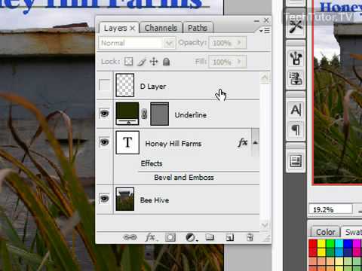This screenshot has height=271, width=362.
Task: Select the D Layer name
Action: 153,87
